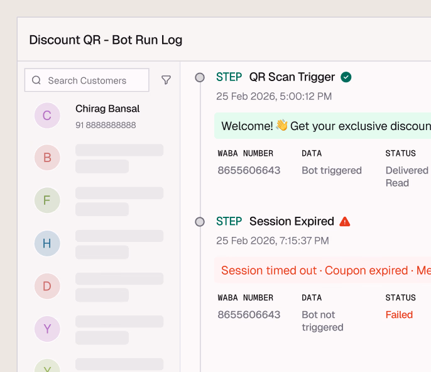Click the phone number 91 8888888888

(x=106, y=125)
